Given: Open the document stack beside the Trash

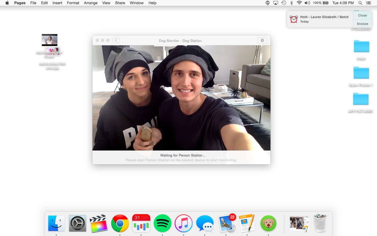Looking at the screenshot, I should 299,224.
